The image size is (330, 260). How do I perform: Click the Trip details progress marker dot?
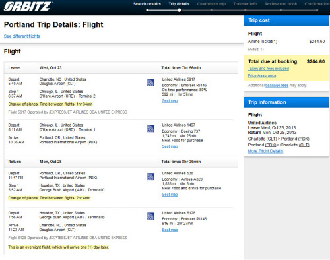click(180, 10)
